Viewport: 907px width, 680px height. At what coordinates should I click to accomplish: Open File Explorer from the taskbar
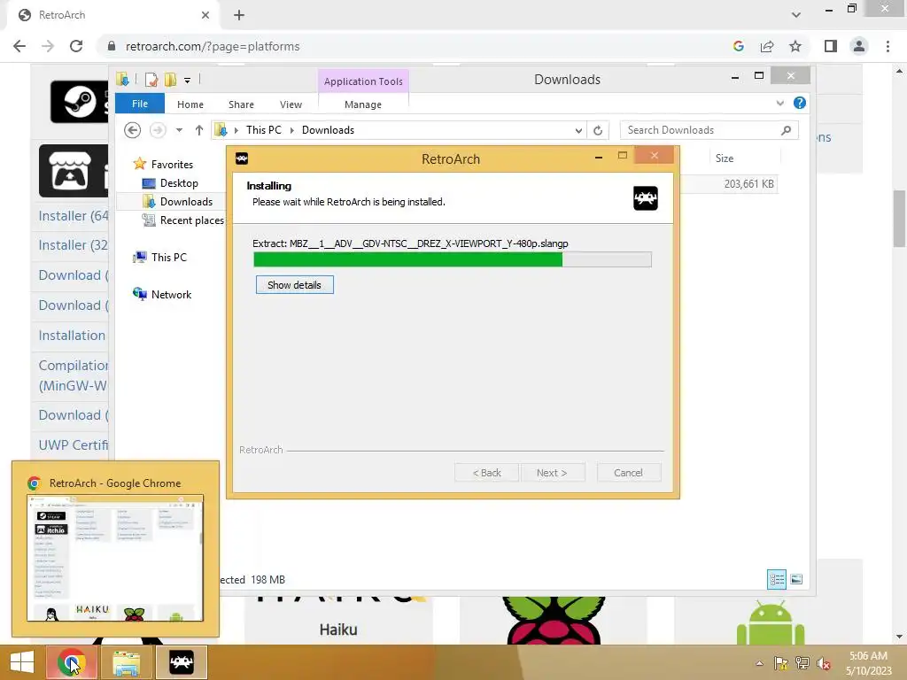(126, 662)
